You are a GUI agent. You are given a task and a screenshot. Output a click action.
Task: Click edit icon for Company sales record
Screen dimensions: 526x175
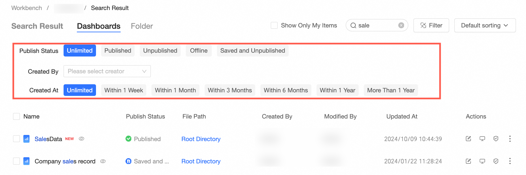coord(468,161)
